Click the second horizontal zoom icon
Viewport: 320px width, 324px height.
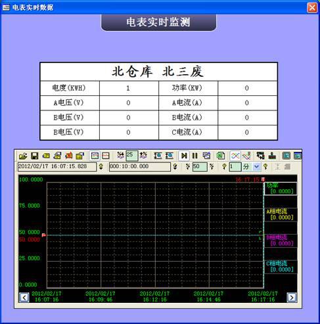point(169,156)
